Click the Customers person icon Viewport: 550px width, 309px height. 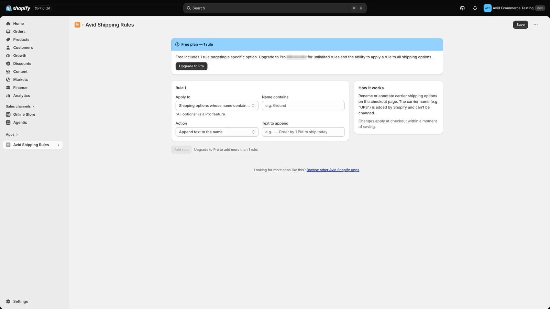click(8, 48)
